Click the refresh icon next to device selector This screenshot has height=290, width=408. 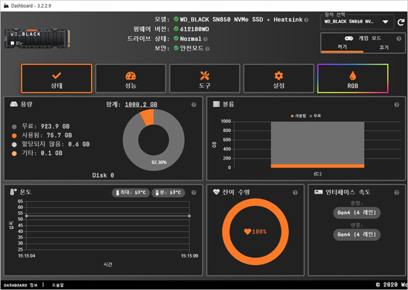pos(401,22)
